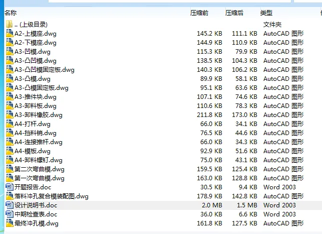This screenshot has height=234, width=322.
Task: Click the 178.9 KB original size value
Action: tap(209, 196)
